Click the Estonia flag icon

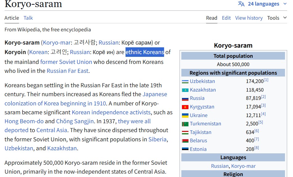tap(185, 149)
